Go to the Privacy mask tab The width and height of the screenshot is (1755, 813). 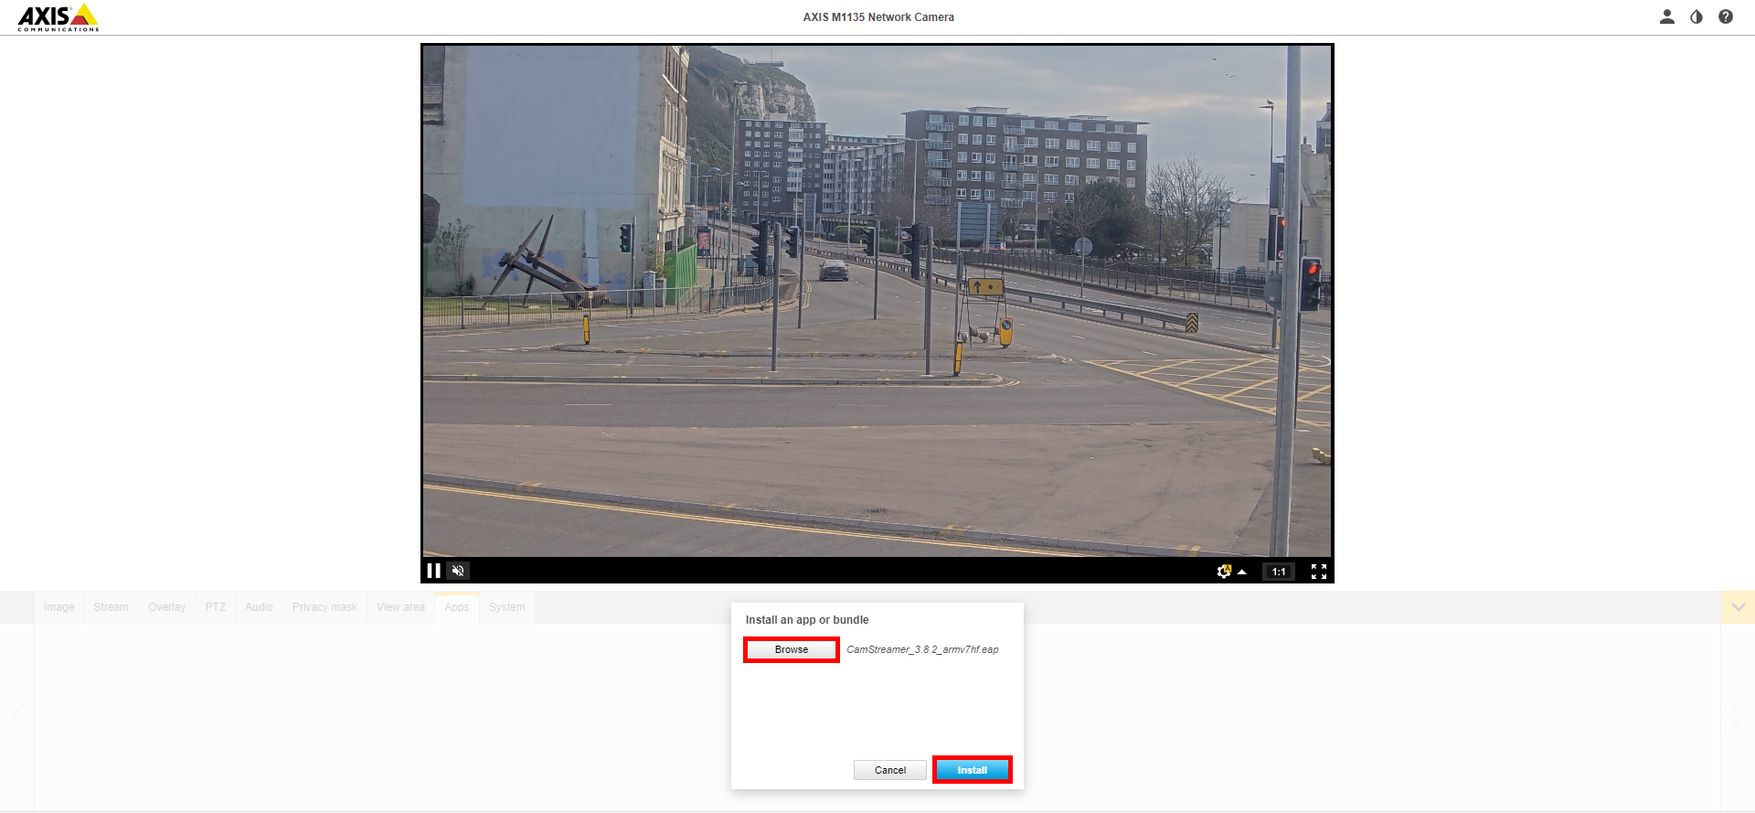pyautogui.click(x=324, y=607)
